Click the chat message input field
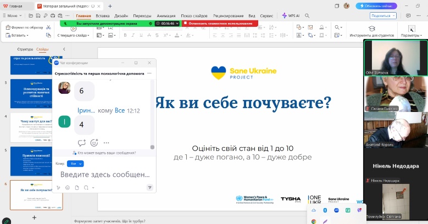This screenshot has height=224, width=428. [x=104, y=175]
